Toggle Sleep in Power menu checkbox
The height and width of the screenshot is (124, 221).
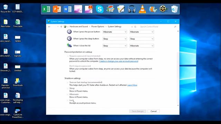coord(68,88)
